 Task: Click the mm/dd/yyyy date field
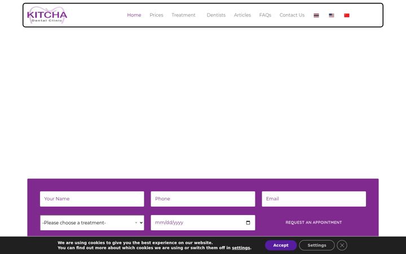tap(203, 222)
